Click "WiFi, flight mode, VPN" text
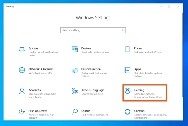Screen dimensions: 188x126 41,73
